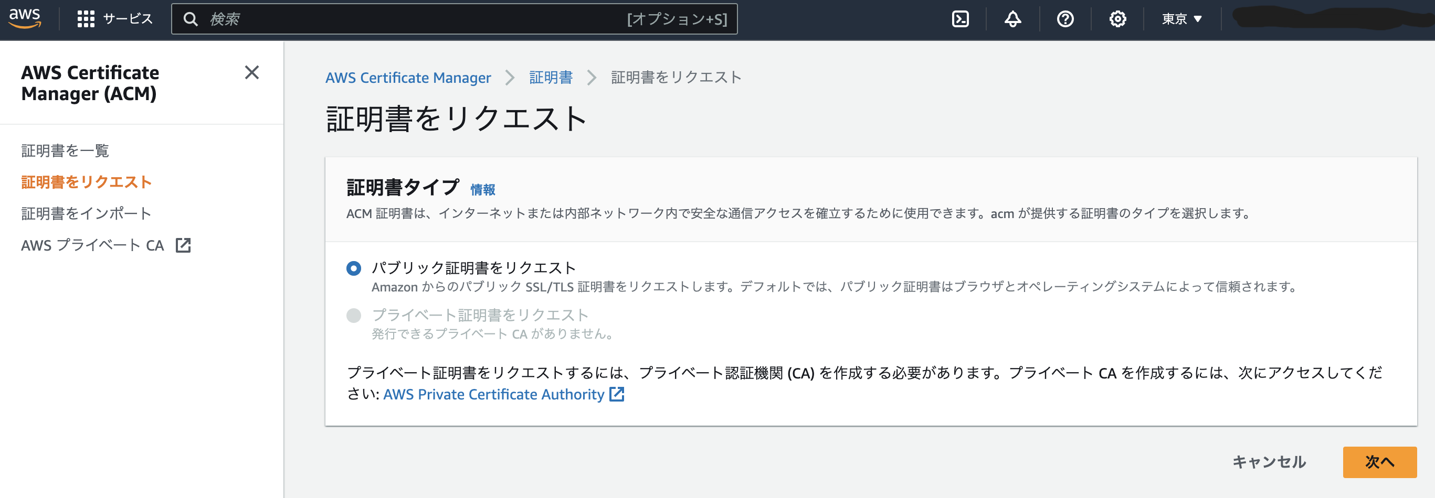Select disabled プライベート証明書をリクエスト radio button

[x=353, y=316]
